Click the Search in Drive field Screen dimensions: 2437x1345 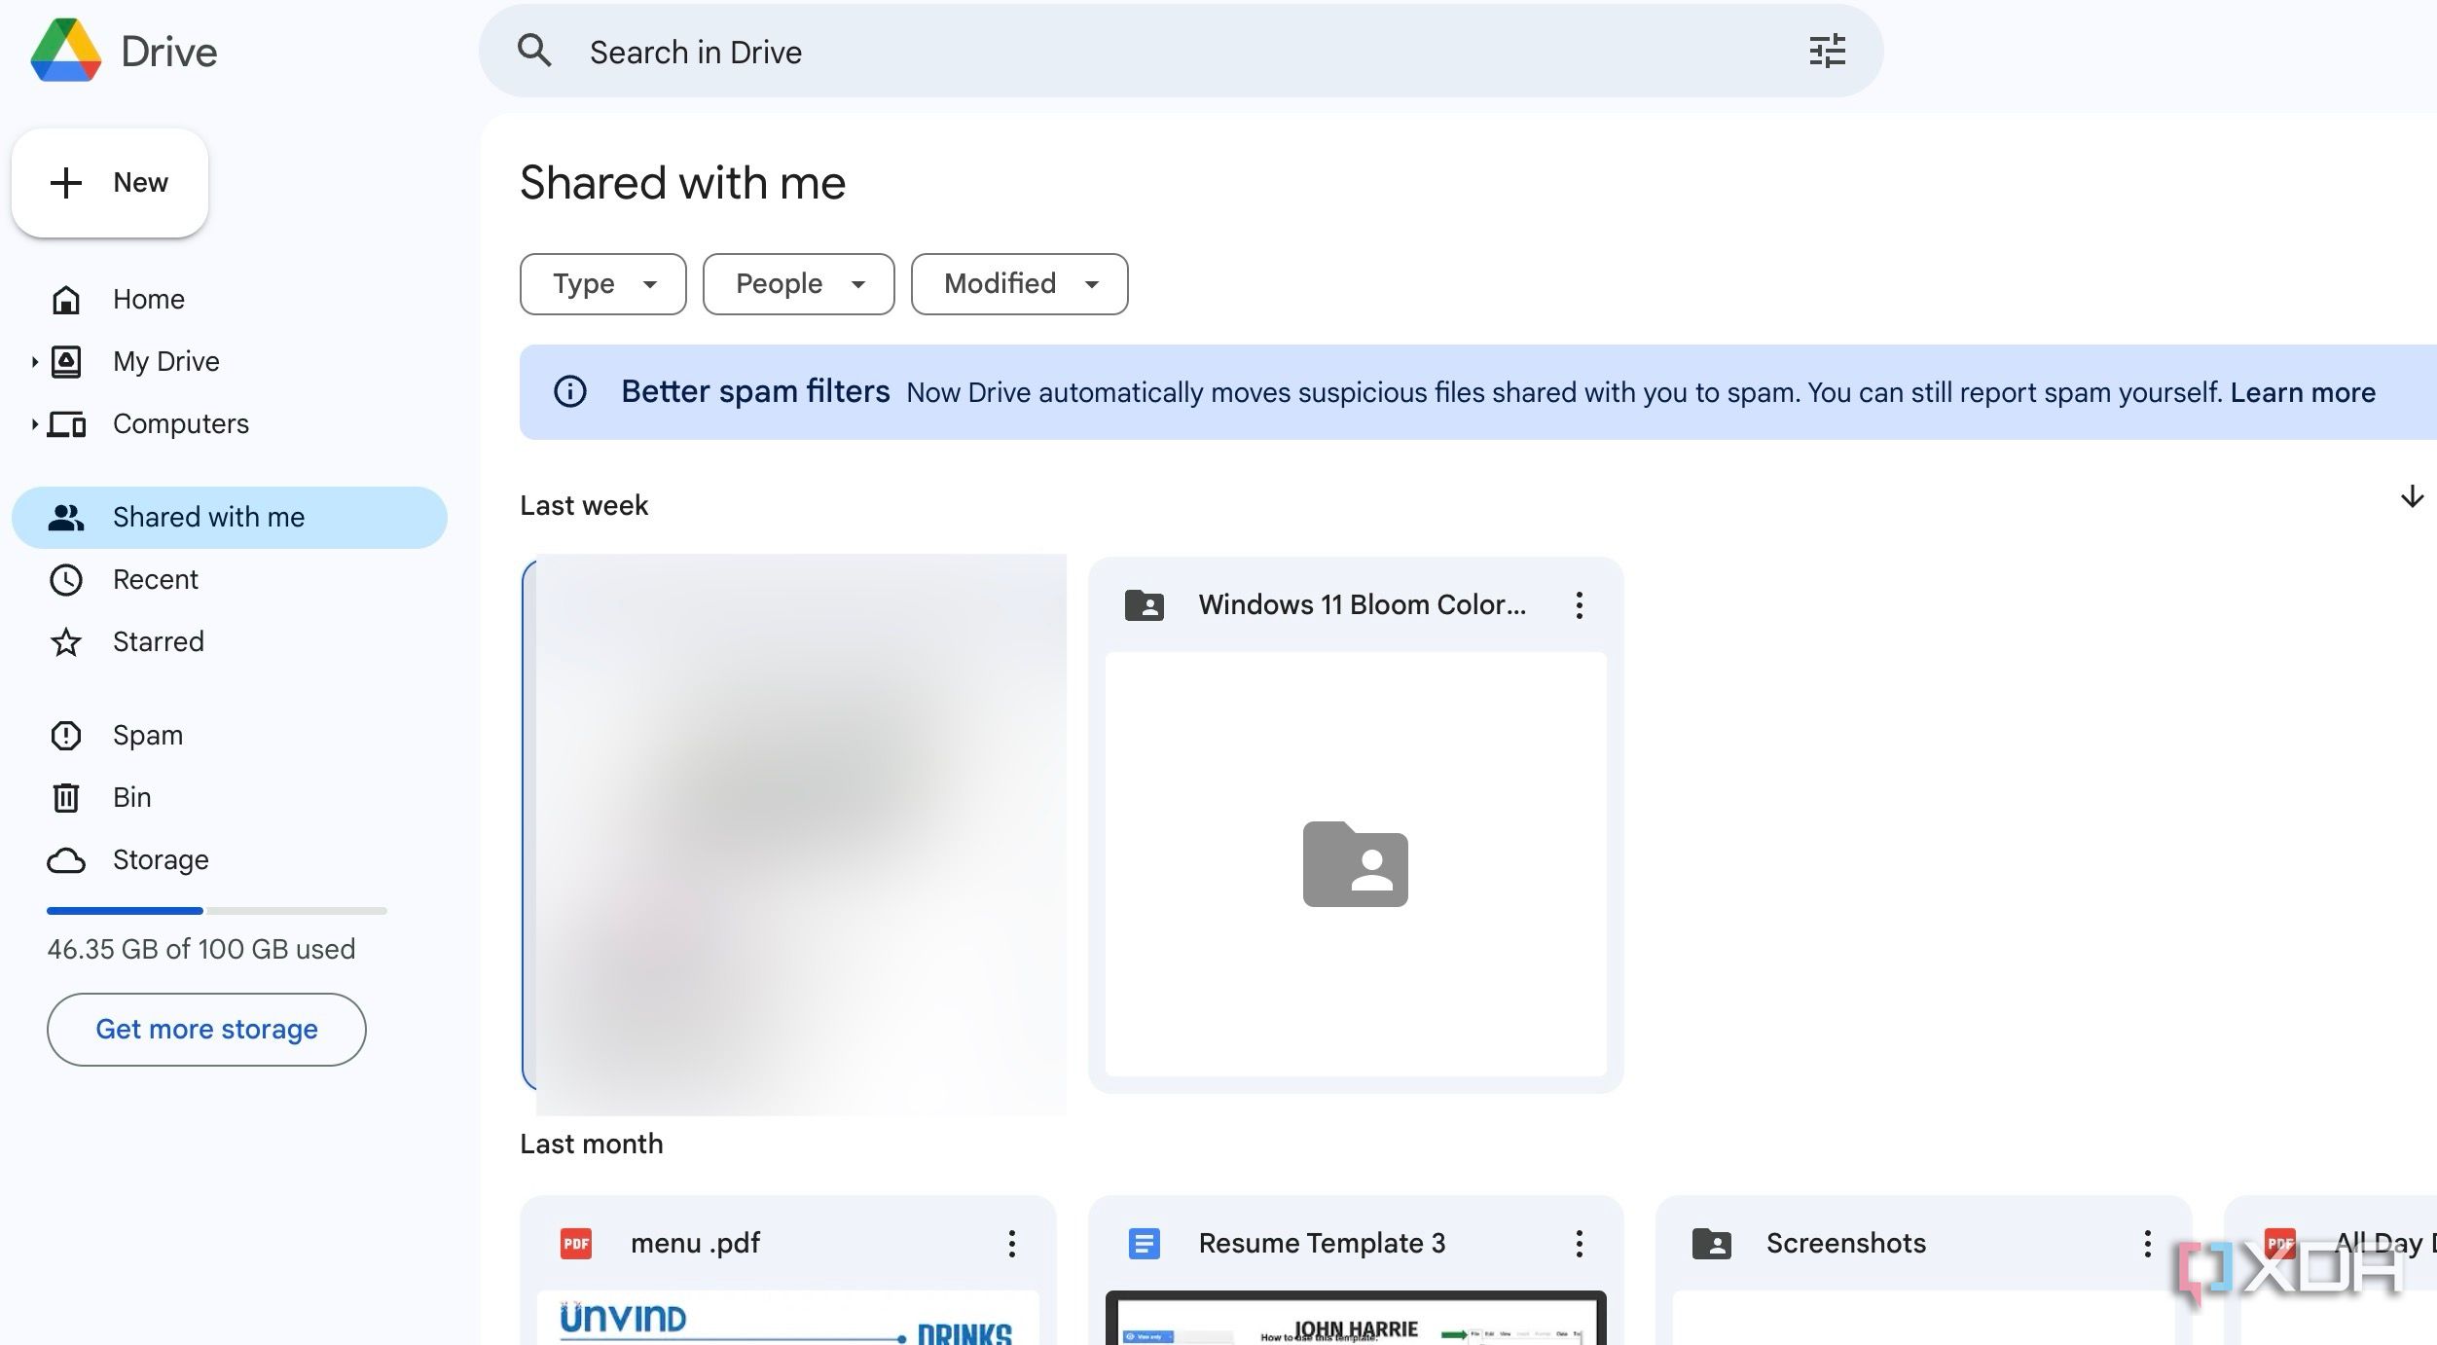(x=1181, y=51)
